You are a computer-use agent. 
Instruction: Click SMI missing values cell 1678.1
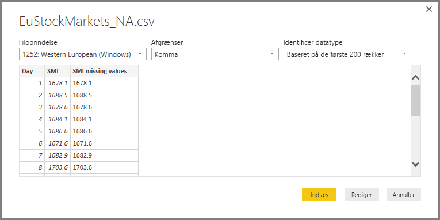[x=104, y=83]
